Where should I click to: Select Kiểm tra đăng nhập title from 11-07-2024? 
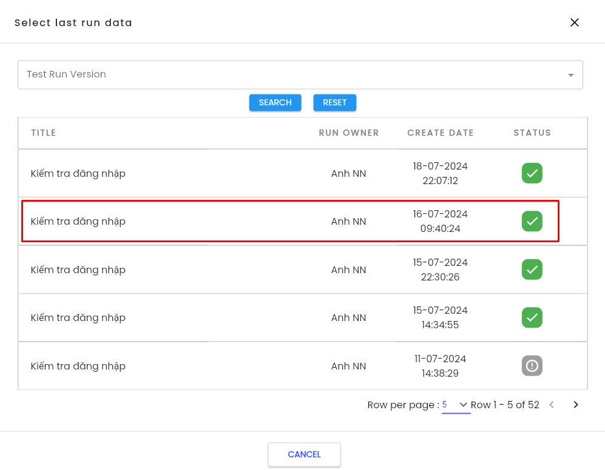click(x=78, y=366)
